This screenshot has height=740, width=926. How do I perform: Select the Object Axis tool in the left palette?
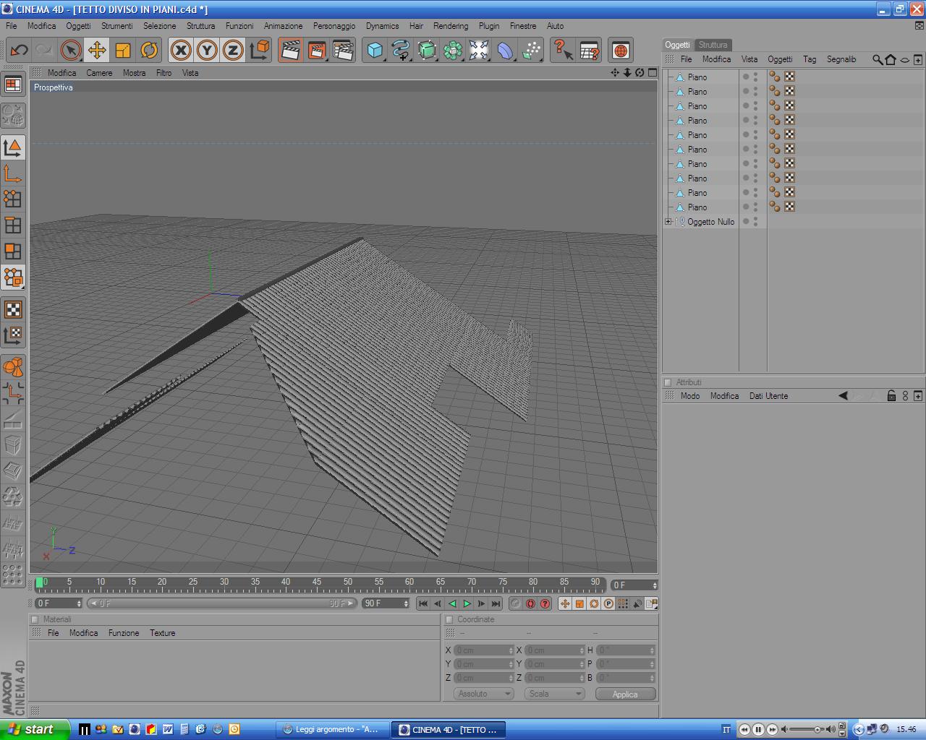point(13,173)
